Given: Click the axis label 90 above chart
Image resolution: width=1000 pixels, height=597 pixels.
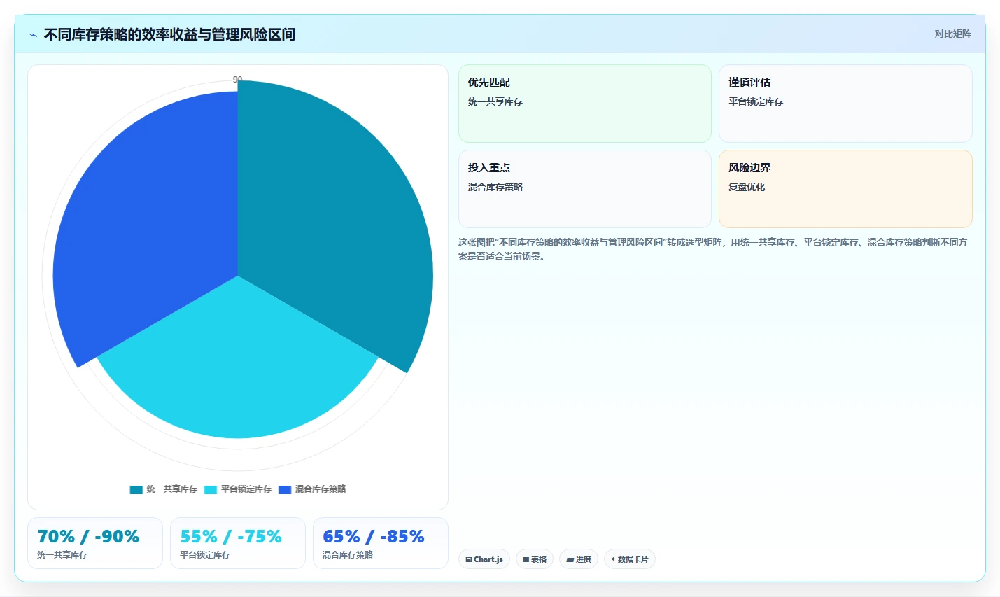Looking at the screenshot, I should (238, 79).
